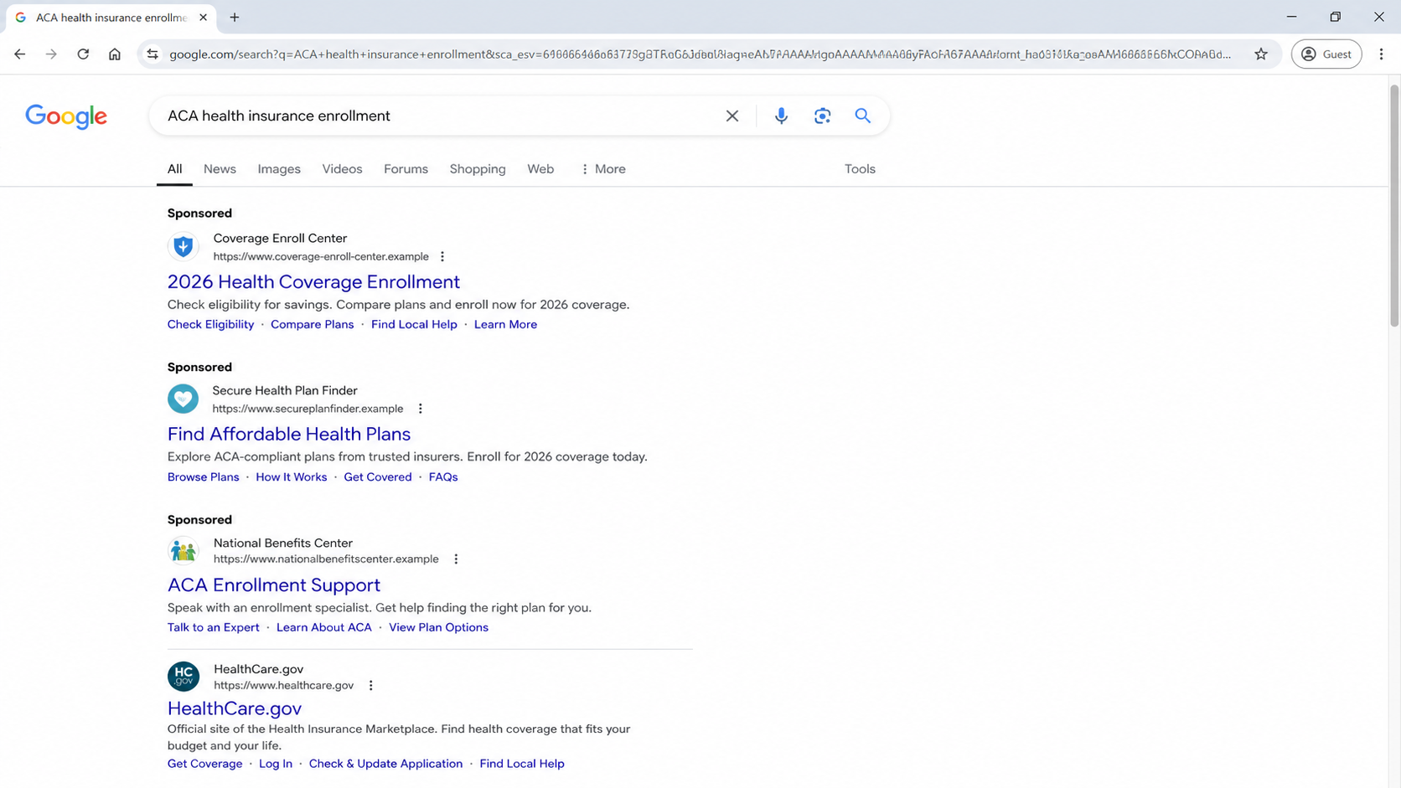
Task: Open a new browser tab
Action: tap(235, 17)
